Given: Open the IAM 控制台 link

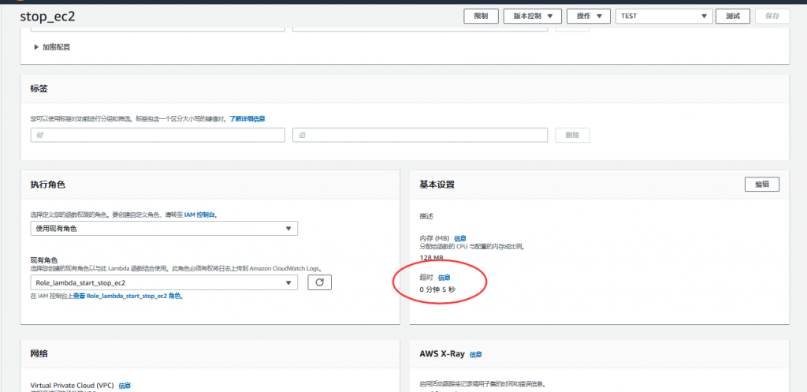Looking at the screenshot, I should point(199,215).
